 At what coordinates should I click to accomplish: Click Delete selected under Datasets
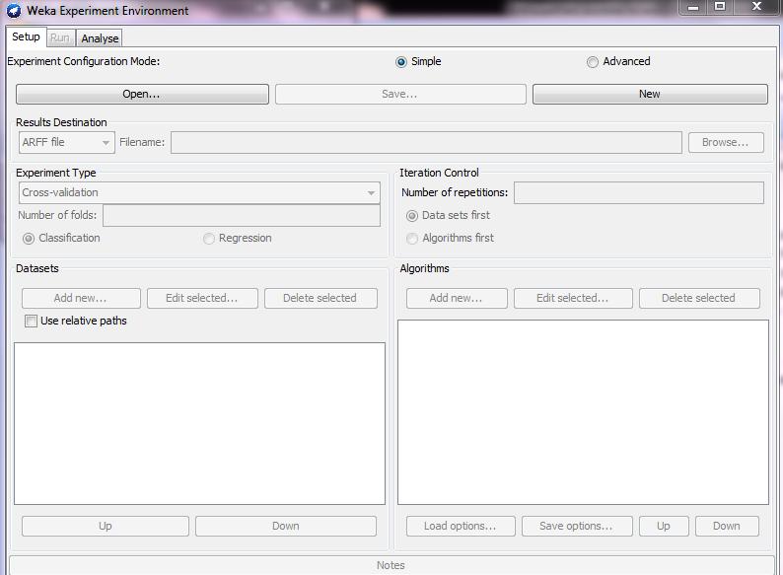(321, 298)
